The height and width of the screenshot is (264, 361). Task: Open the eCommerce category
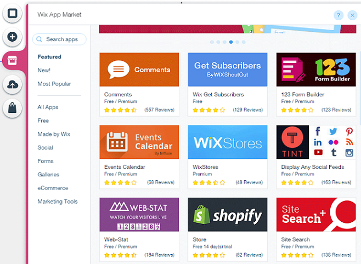click(53, 188)
